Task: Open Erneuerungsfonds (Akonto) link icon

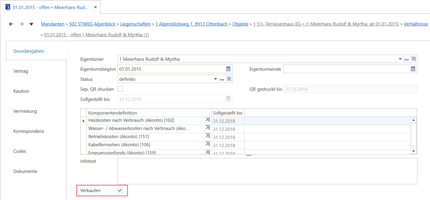Action: click(x=208, y=152)
